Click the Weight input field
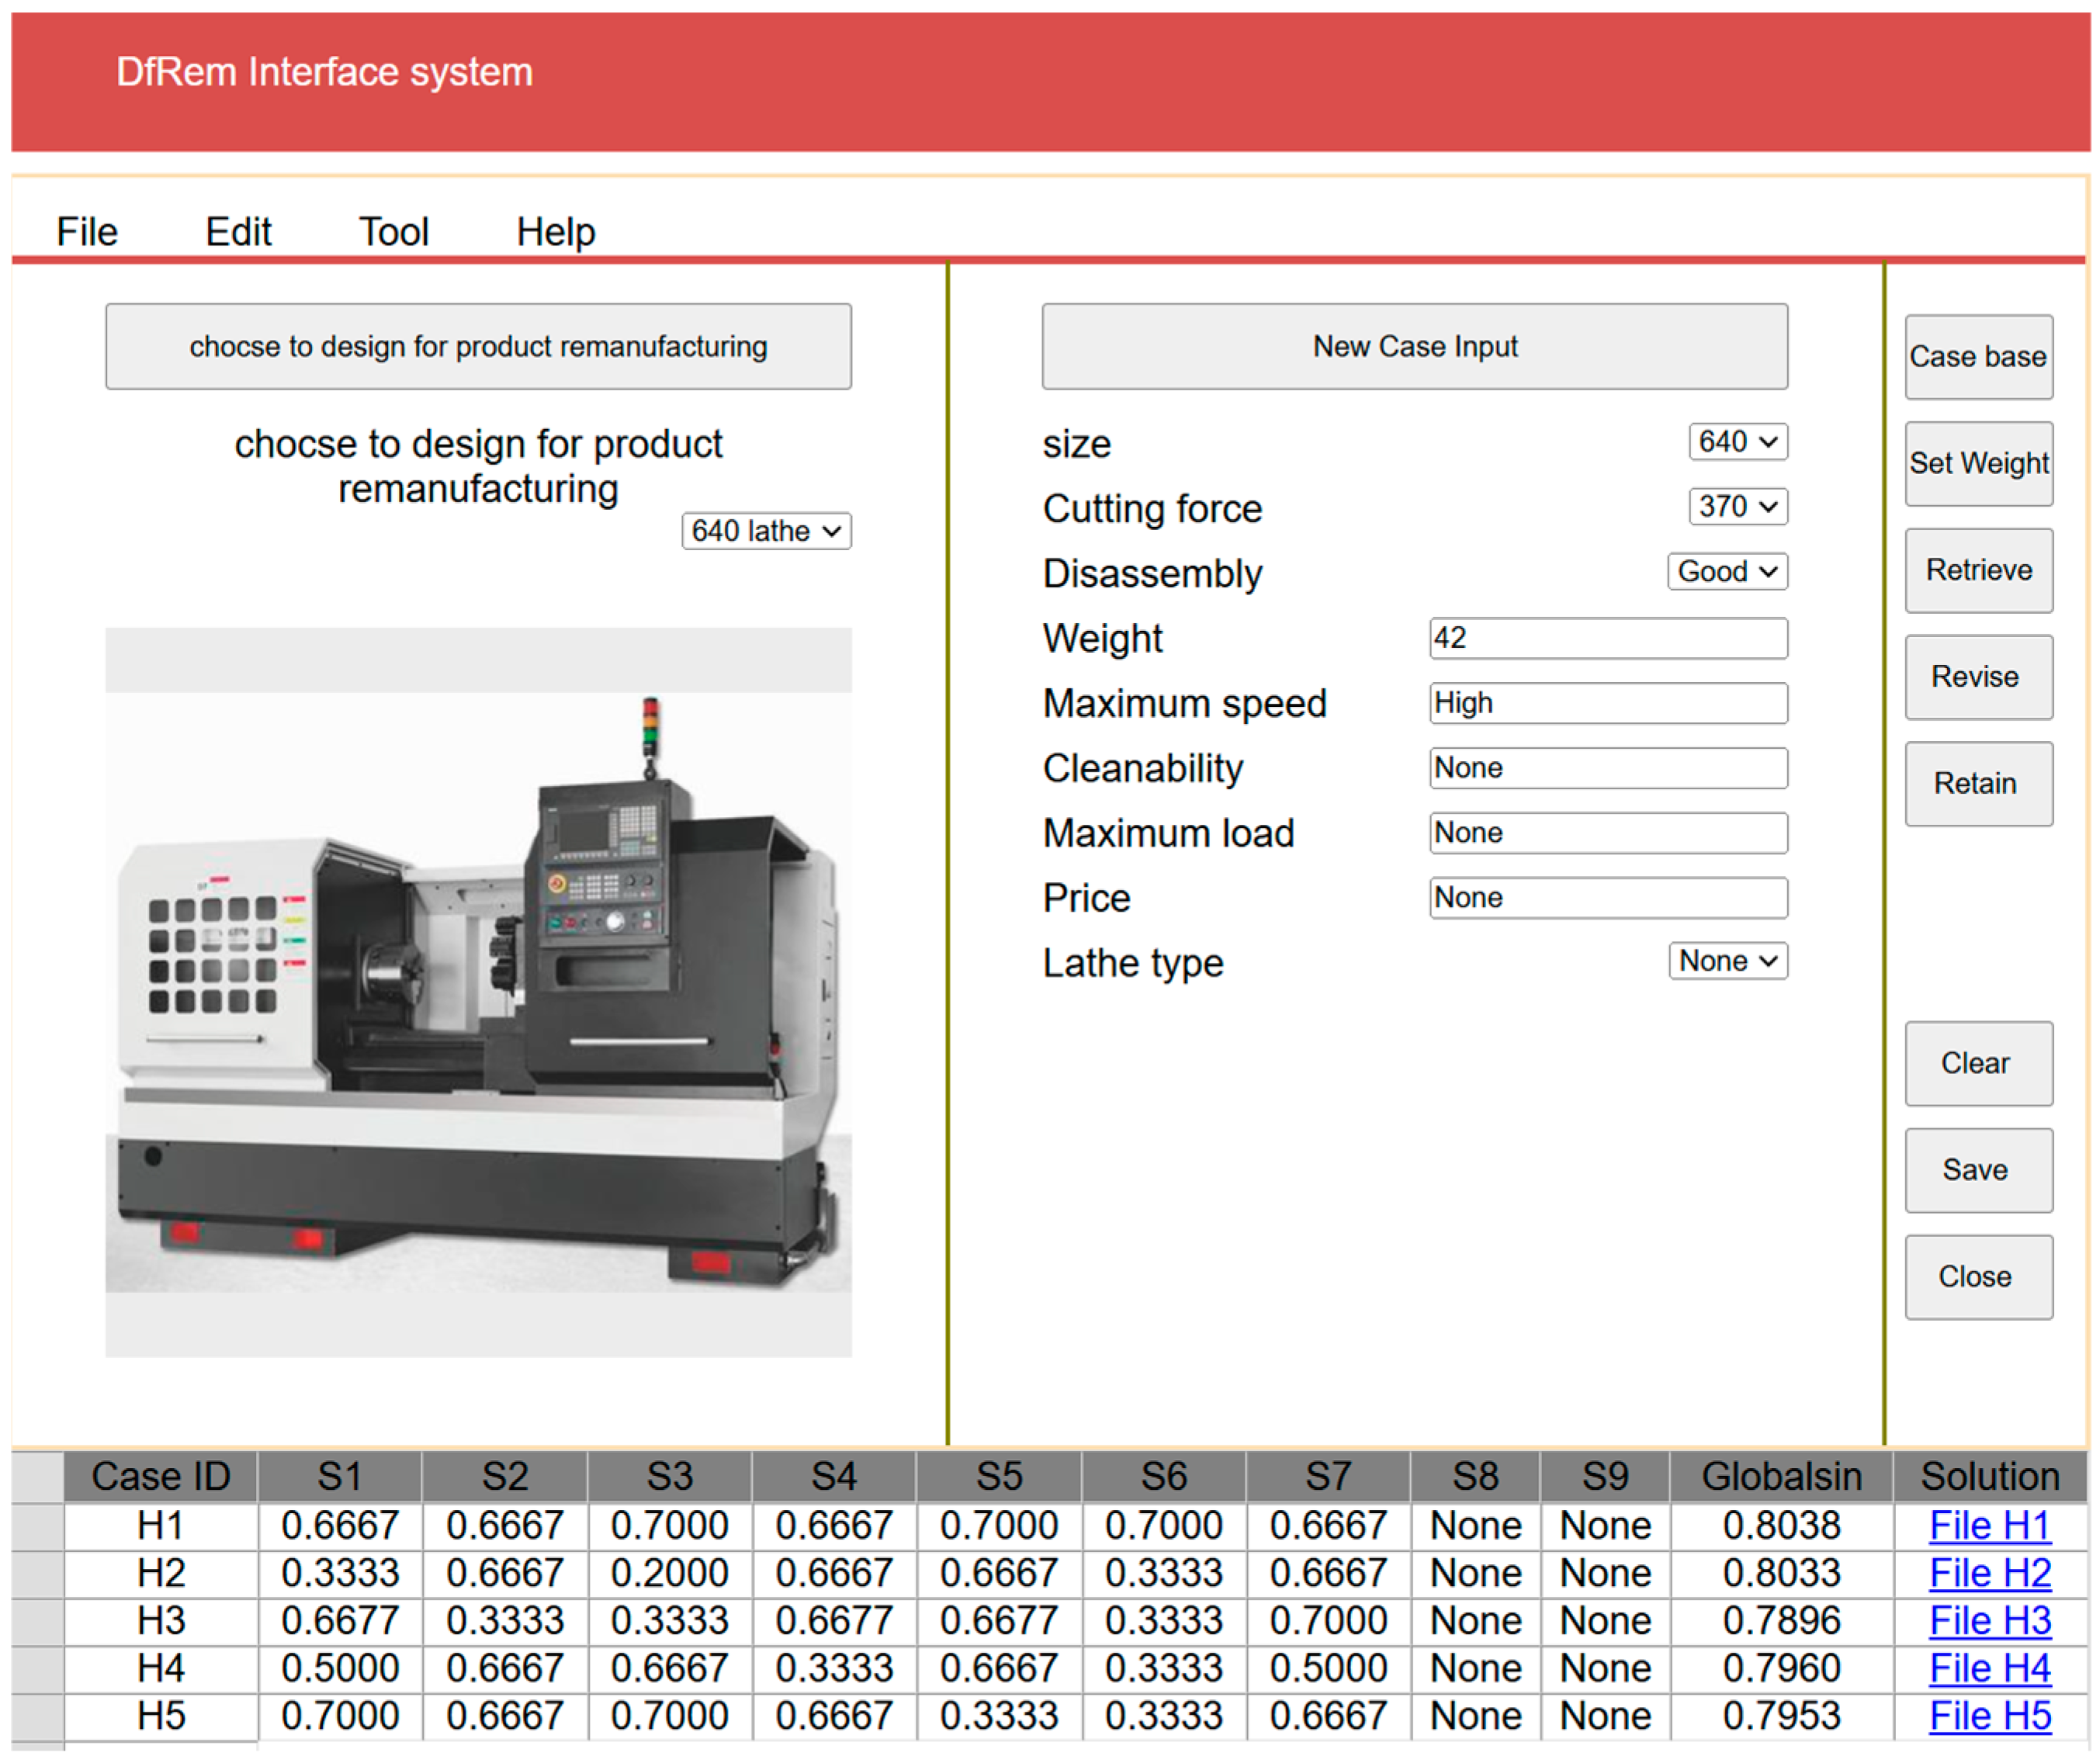Viewport: 2100px width, 1763px height. pyautogui.click(x=1608, y=638)
